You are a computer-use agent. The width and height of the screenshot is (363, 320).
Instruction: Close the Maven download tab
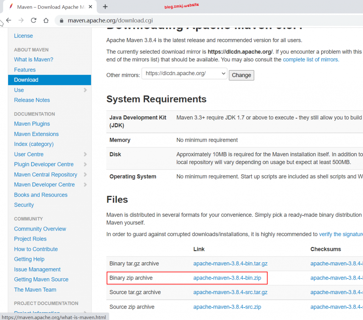point(90,7)
